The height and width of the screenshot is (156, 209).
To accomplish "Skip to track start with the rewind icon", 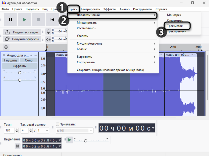I will coord(52,20).
